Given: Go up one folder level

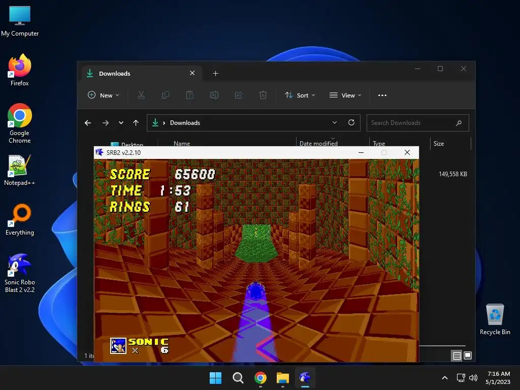Looking at the screenshot, I should pos(136,123).
